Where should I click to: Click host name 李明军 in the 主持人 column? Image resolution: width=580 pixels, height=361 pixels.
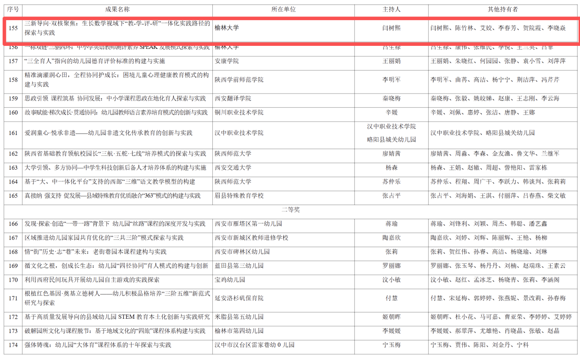392,80
